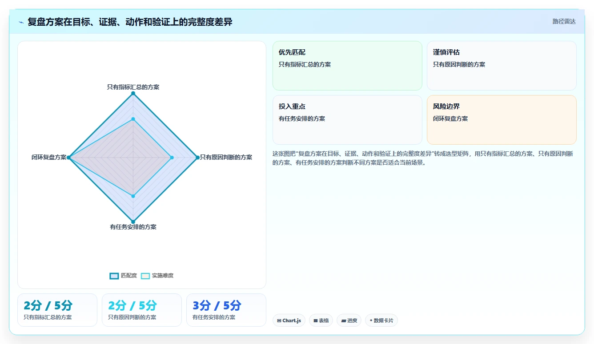
Task: Select the 只有指标汇总的方案 radar axis label
Action: tap(133, 87)
